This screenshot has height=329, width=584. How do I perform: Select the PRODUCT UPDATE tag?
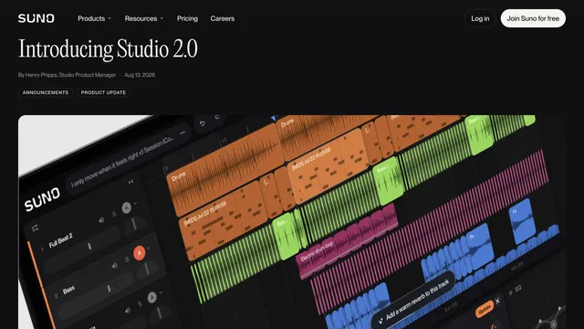[x=103, y=92]
